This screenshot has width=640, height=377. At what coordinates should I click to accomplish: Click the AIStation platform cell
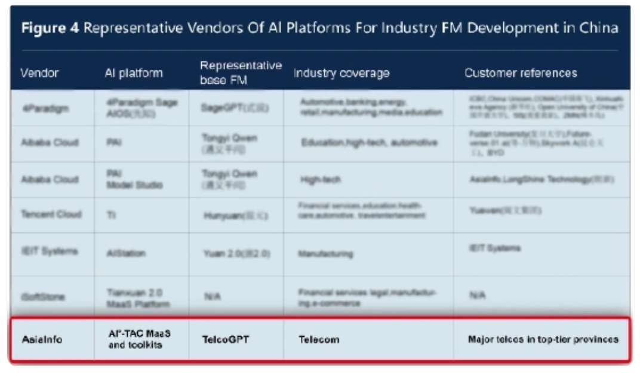(x=125, y=253)
